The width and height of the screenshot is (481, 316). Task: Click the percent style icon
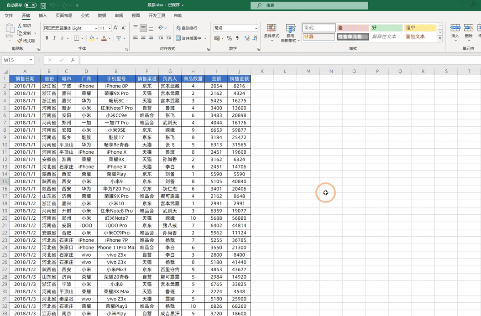click(x=229, y=38)
